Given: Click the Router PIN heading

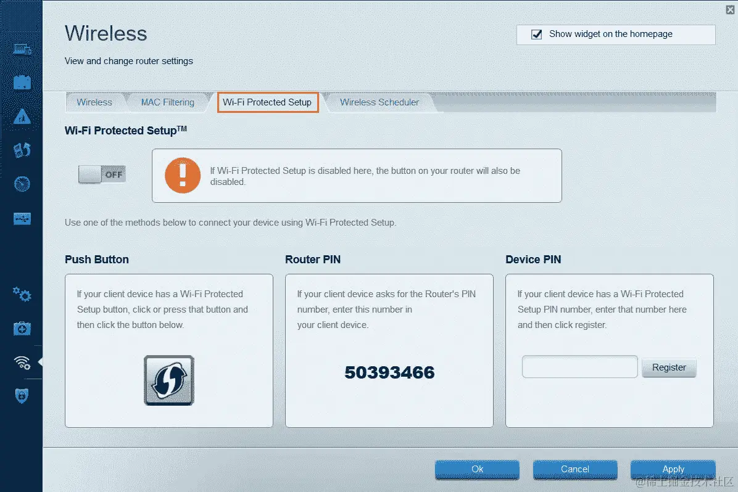Looking at the screenshot, I should (x=313, y=260).
